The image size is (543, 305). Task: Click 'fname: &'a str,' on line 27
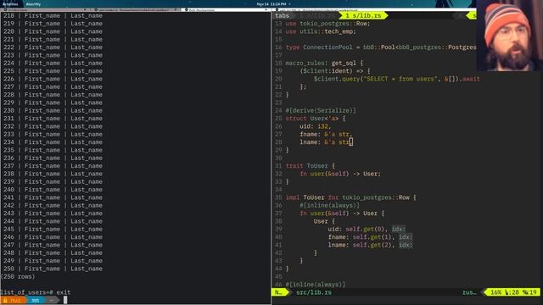(326, 134)
